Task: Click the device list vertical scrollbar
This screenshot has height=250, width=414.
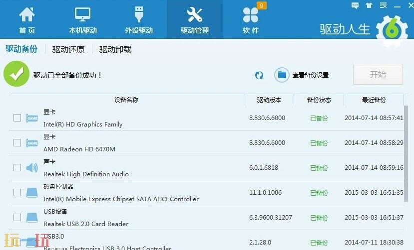Action: point(406,154)
